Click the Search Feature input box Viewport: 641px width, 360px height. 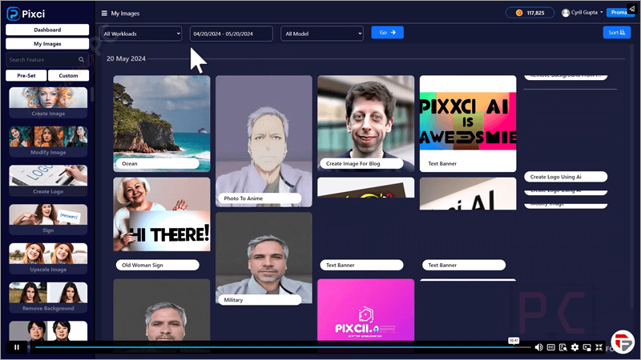pyautogui.click(x=47, y=59)
